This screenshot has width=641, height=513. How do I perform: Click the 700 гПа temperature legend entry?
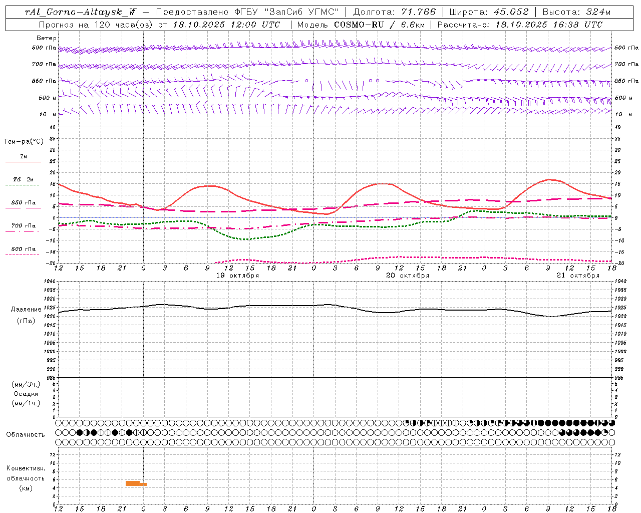pyautogui.click(x=24, y=226)
